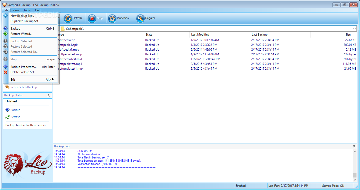The image size is (360, 190).
Task: Click the Refresh toolbar icon
Action: [68, 18]
